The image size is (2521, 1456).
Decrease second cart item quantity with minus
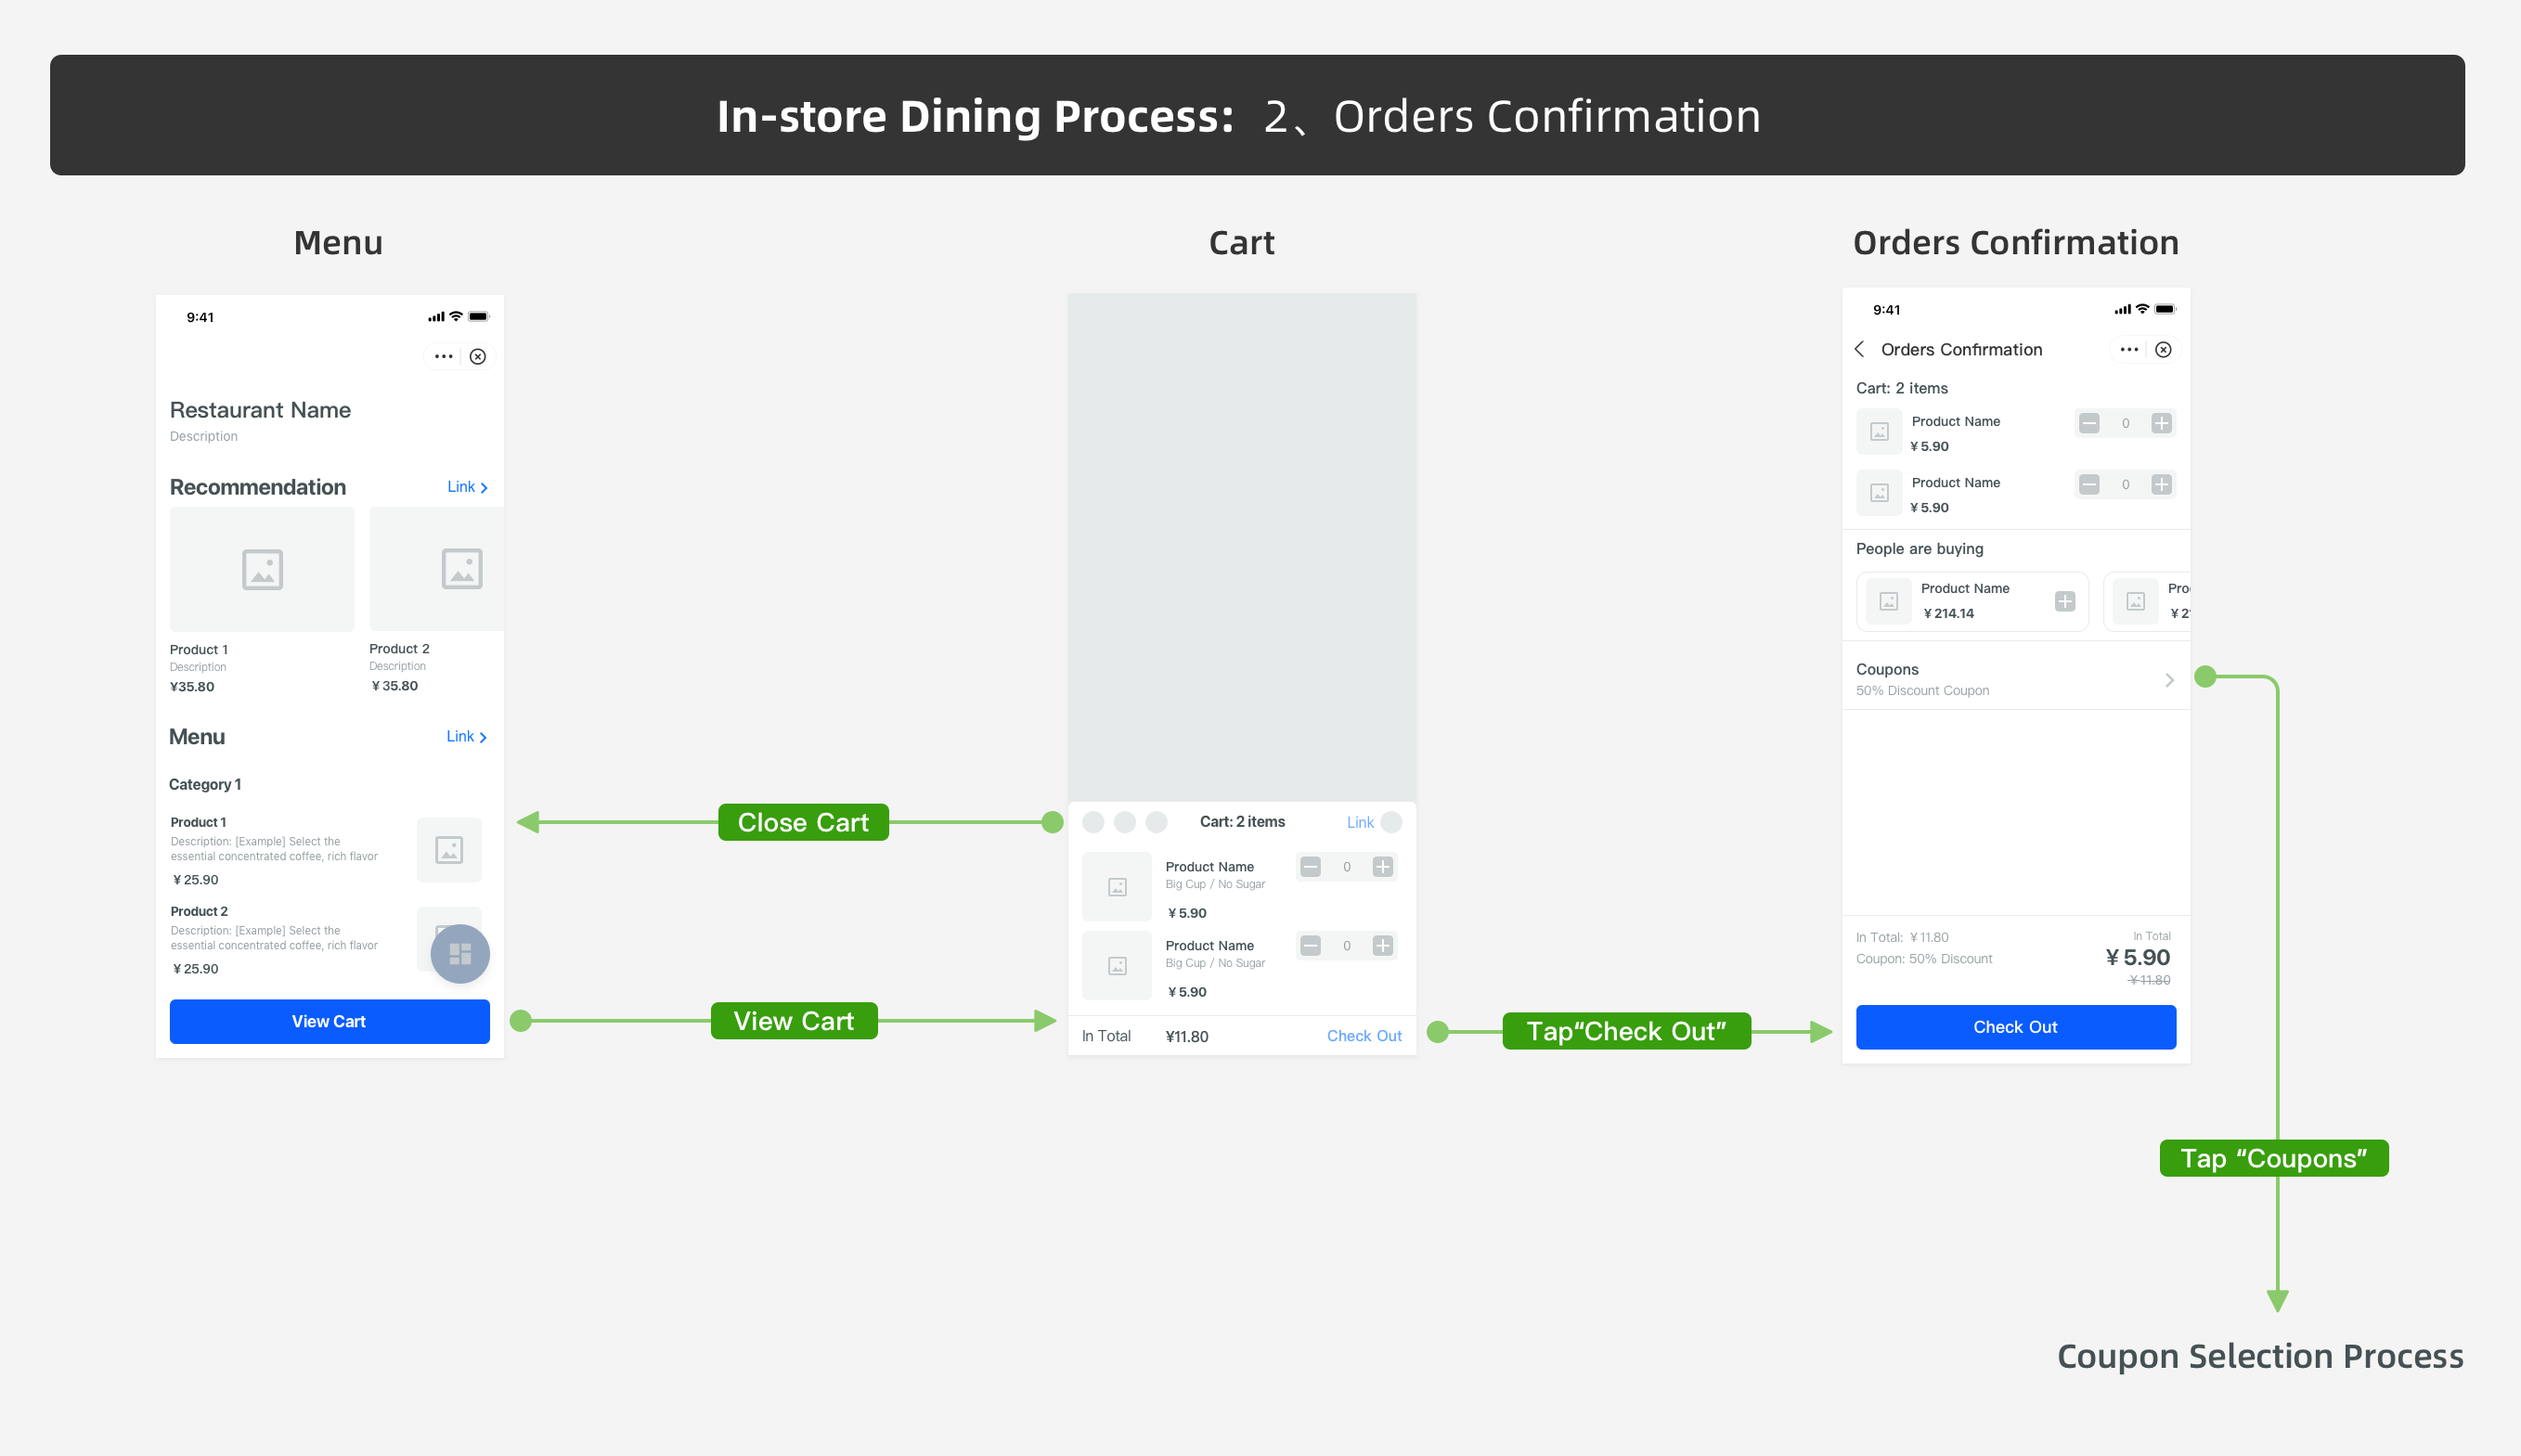point(1311,946)
